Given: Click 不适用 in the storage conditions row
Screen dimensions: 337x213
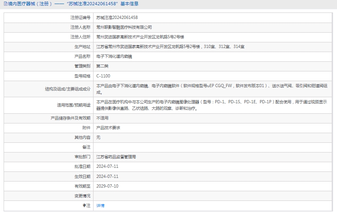Looking at the screenshot, I should coord(102,118).
